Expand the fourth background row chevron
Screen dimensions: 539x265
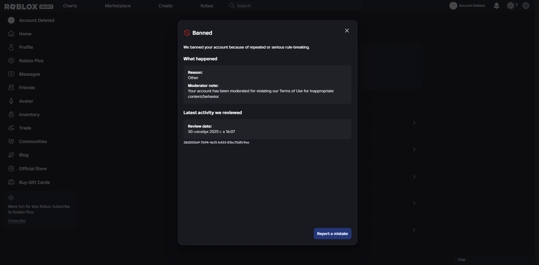414,203
